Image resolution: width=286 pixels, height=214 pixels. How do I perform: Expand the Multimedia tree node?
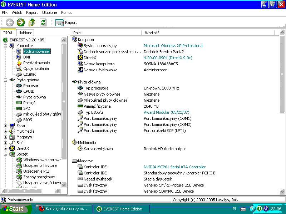tap(5, 131)
